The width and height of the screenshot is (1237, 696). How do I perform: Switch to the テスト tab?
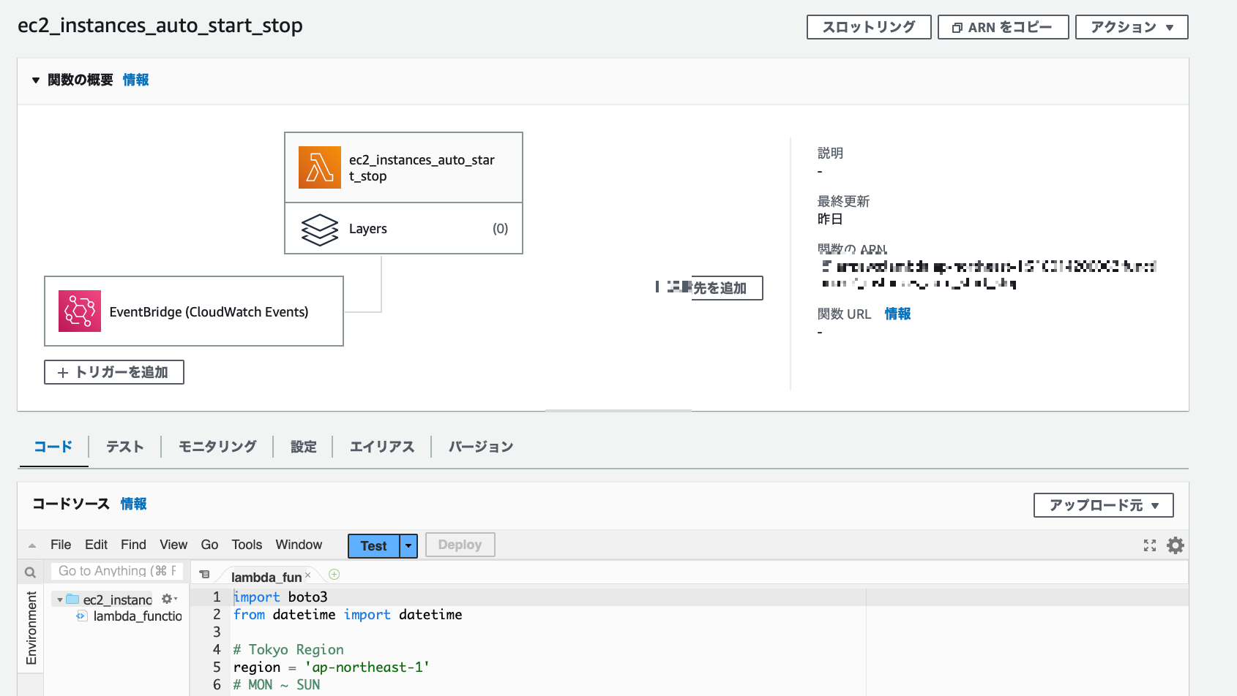125,447
